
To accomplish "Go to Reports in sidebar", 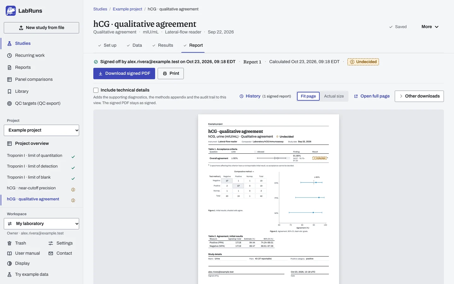I will (41, 68).
